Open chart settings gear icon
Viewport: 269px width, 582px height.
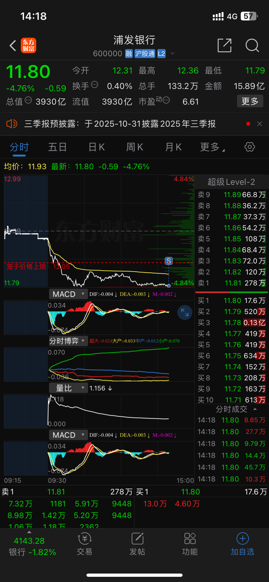click(250, 147)
